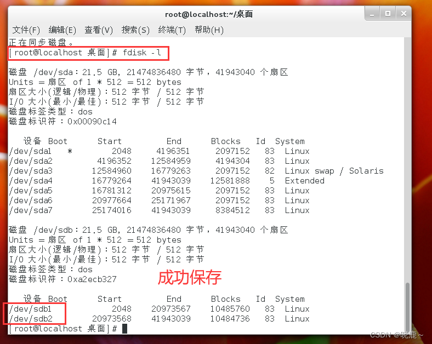Maximize the terminal window

(x=388, y=14)
